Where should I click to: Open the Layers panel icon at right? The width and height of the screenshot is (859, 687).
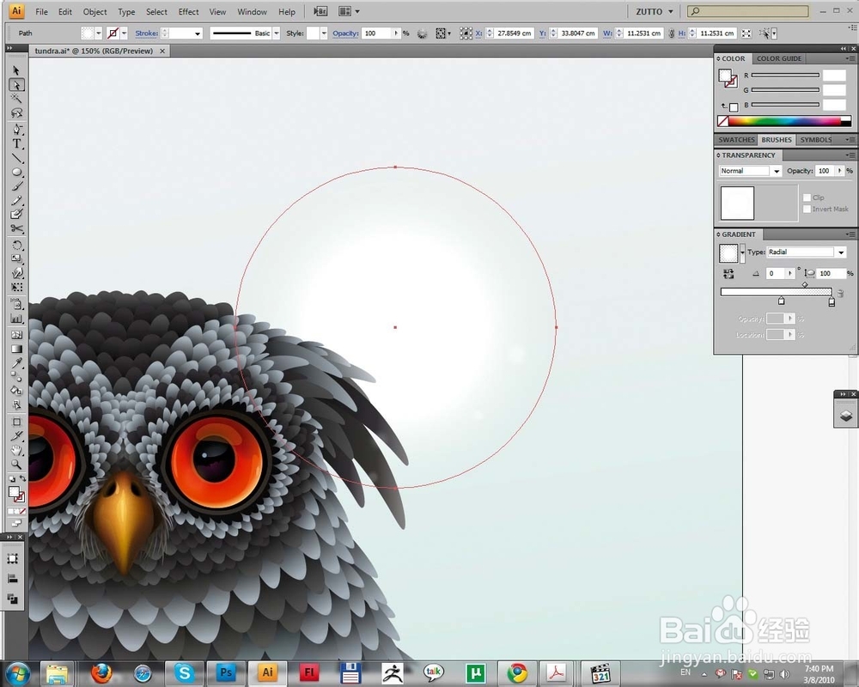click(x=845, y=416)
